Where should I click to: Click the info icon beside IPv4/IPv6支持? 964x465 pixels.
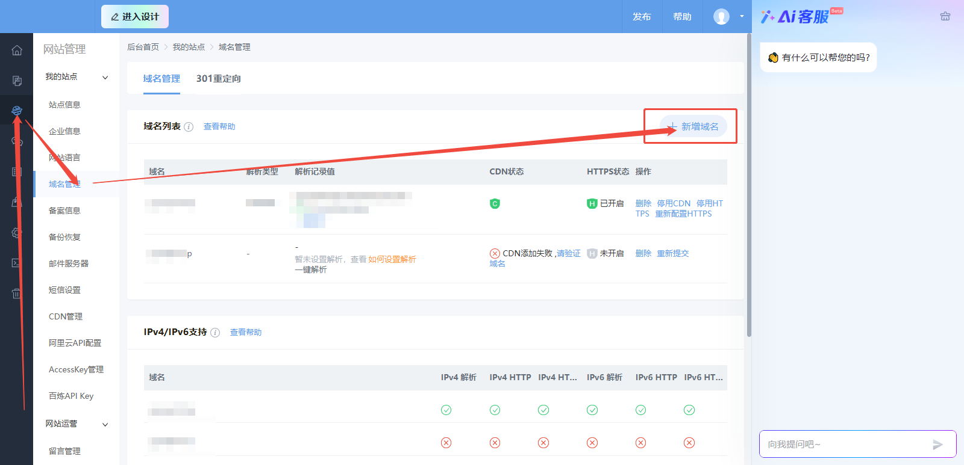215,333
